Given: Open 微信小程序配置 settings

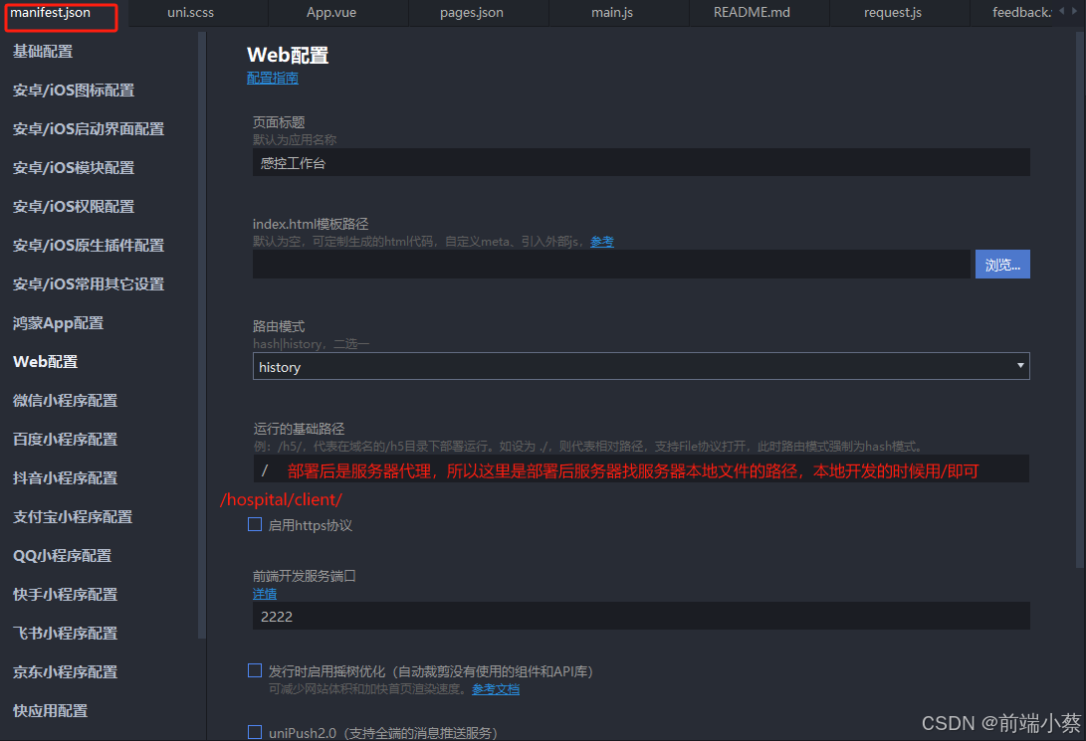Looking at the screenshot, I should [66, 400].
